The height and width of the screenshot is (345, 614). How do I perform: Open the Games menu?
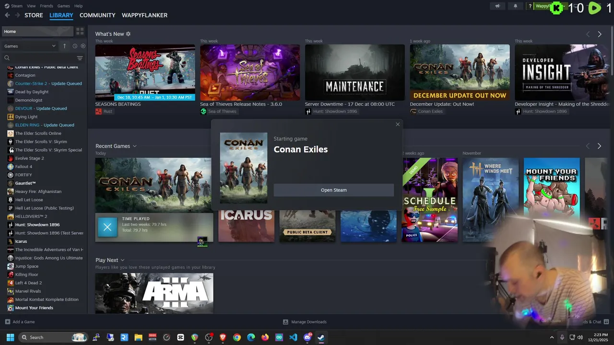[x=63, y=6]
